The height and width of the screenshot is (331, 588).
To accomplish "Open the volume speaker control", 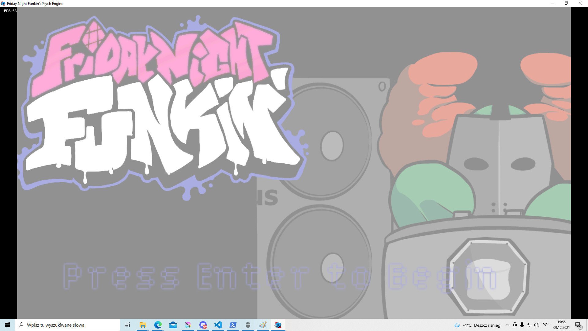I will pyautogui.click(x=537, y=325).
